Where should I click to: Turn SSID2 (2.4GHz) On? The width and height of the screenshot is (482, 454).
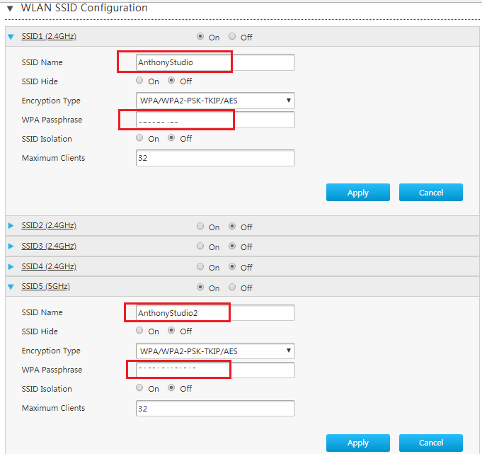tap(200, 227)
